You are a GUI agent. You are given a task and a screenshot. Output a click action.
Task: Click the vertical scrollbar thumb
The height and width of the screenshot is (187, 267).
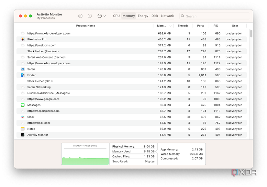251,34
